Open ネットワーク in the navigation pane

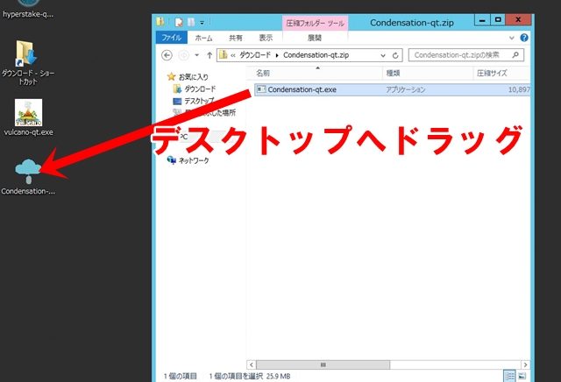(x=188, y=160)
